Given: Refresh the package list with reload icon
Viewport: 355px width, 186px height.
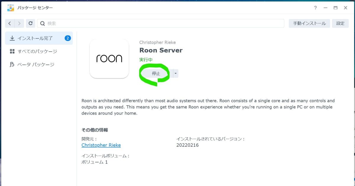Looking at the screenshot, I should (30, 23).
